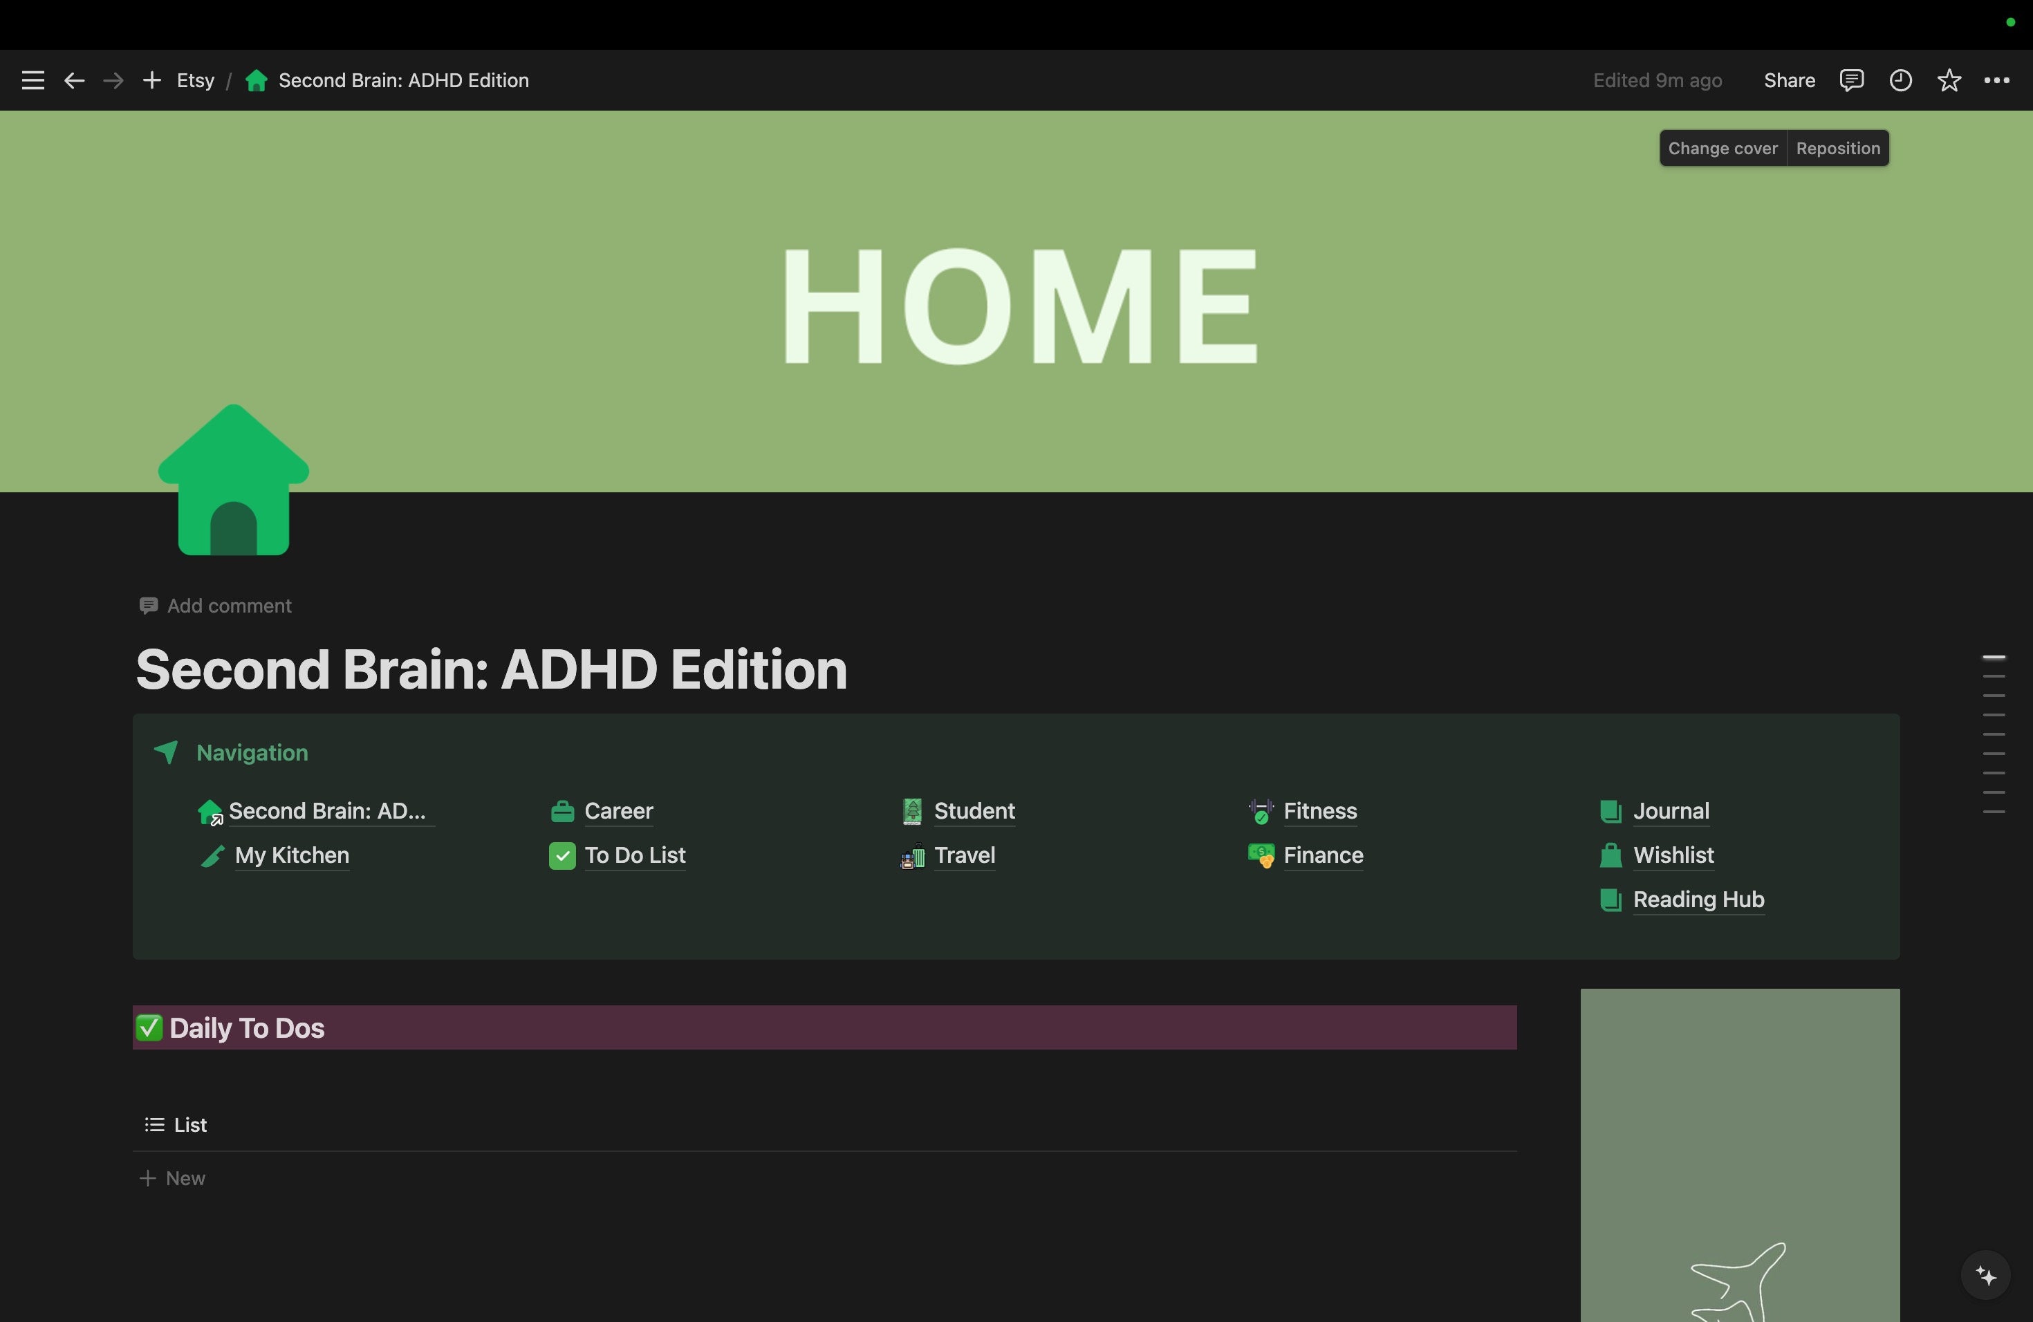2033x1322 pixels.
Task: Open the sidebar with the hamburger icon
Action: coord(32,80)
